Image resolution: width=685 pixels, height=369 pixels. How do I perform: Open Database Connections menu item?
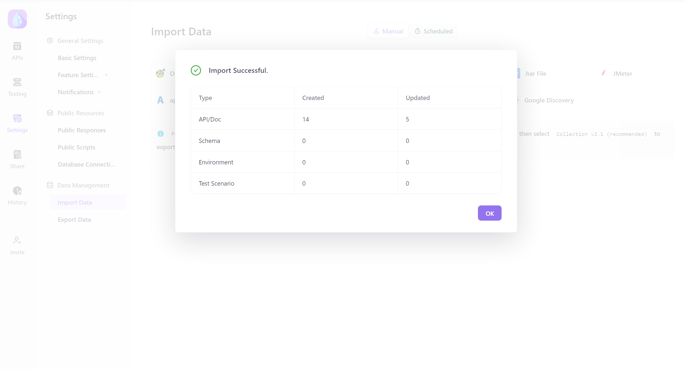click(x=86, y=164)
